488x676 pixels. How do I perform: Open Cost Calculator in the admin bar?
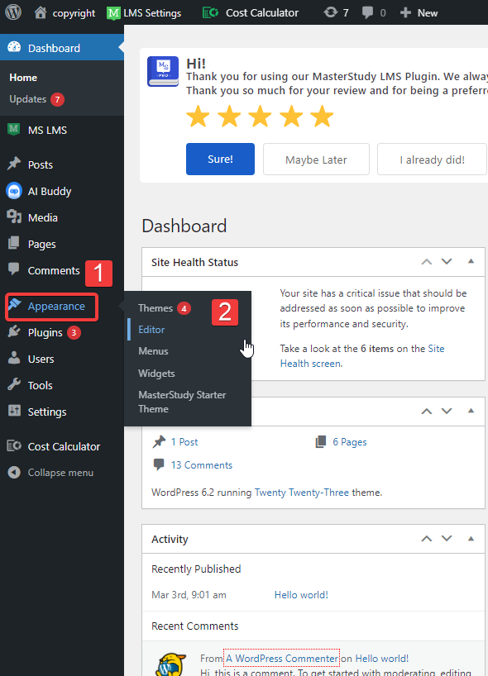point(251,13)
